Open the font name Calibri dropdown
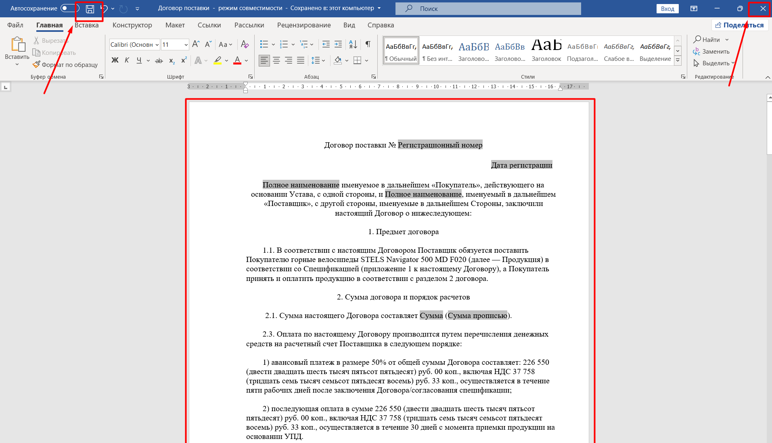 (x=157, y=45)
